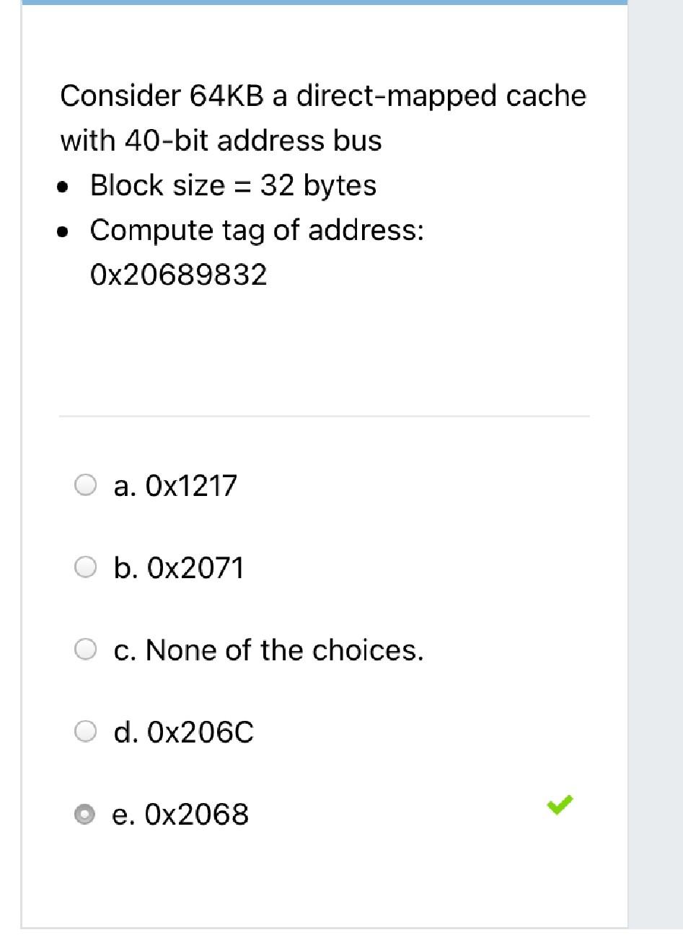Click the 40-bit address bus text
Viewport: 683px width, 935px height.
click(221, 140)
